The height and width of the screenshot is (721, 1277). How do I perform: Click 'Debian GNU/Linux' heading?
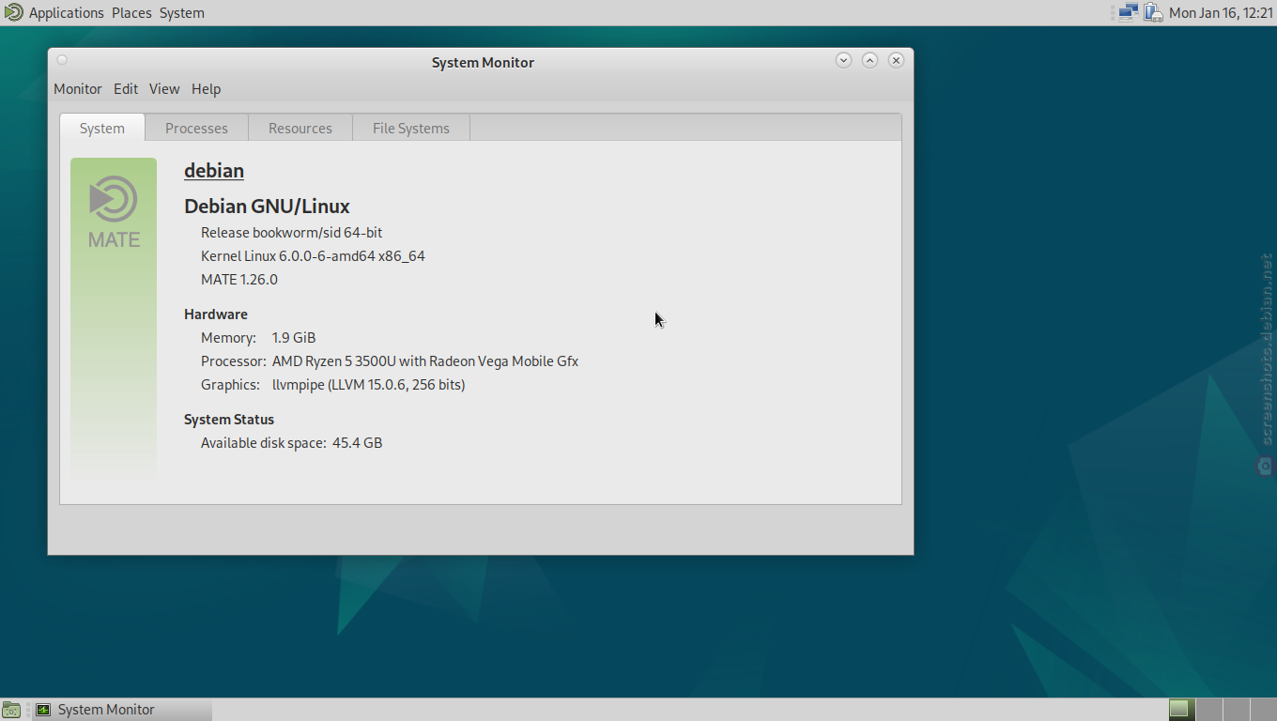coord(267,207)
